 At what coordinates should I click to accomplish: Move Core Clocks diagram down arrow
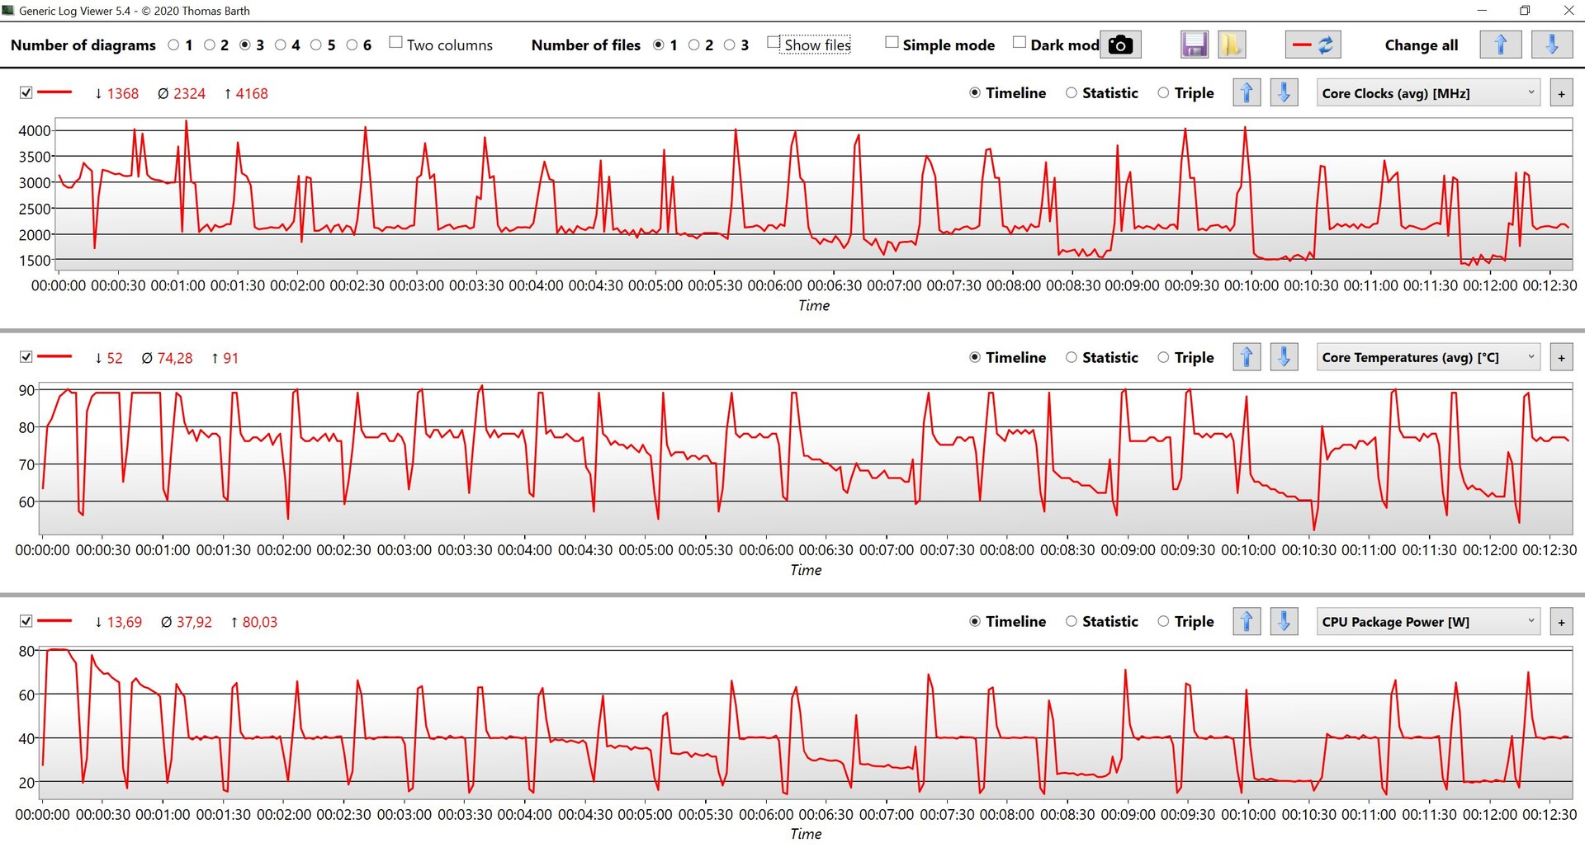(x=1284, y=93)
